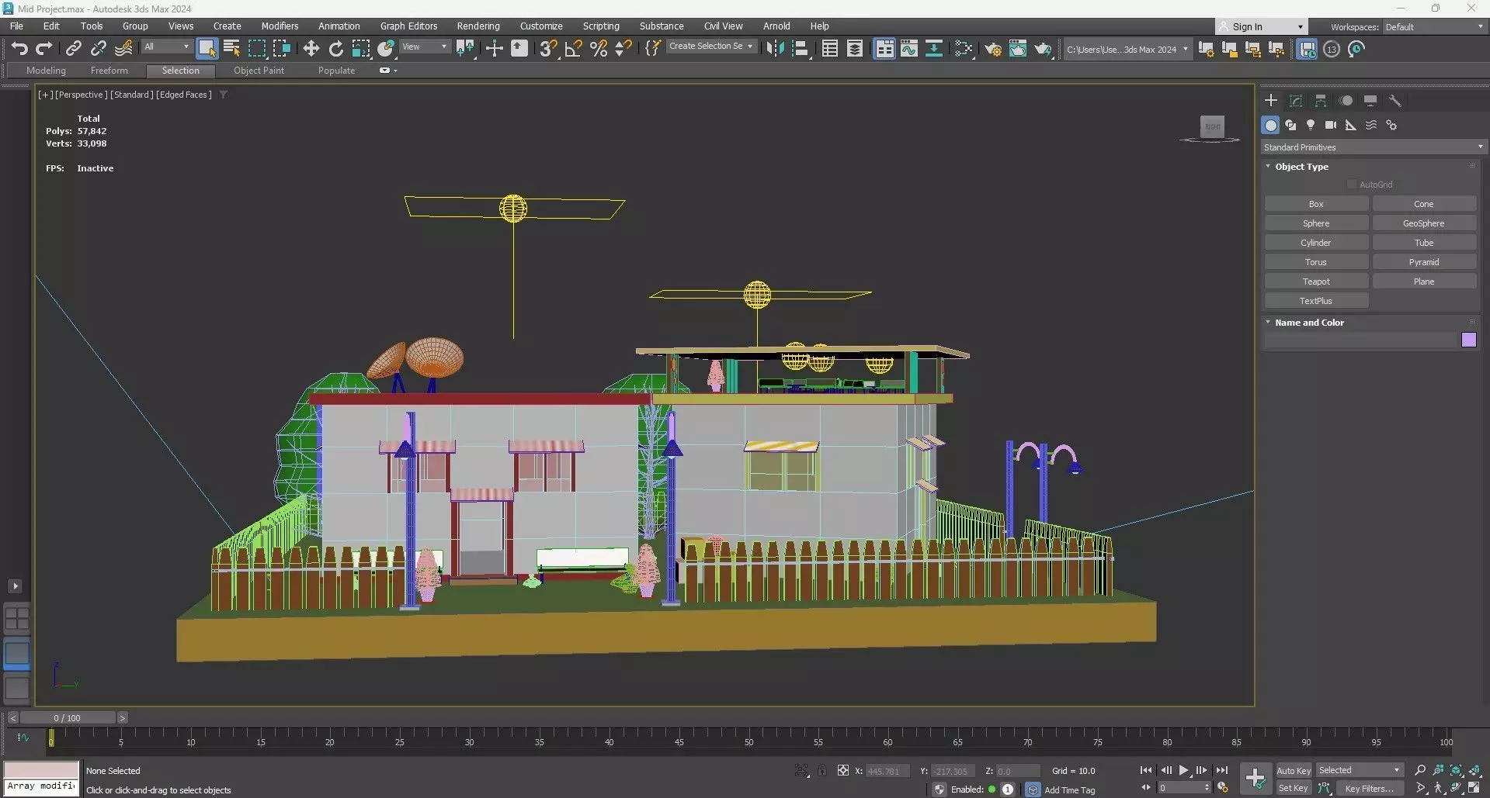Open Select by Name list icon

[x=231, y=49]
